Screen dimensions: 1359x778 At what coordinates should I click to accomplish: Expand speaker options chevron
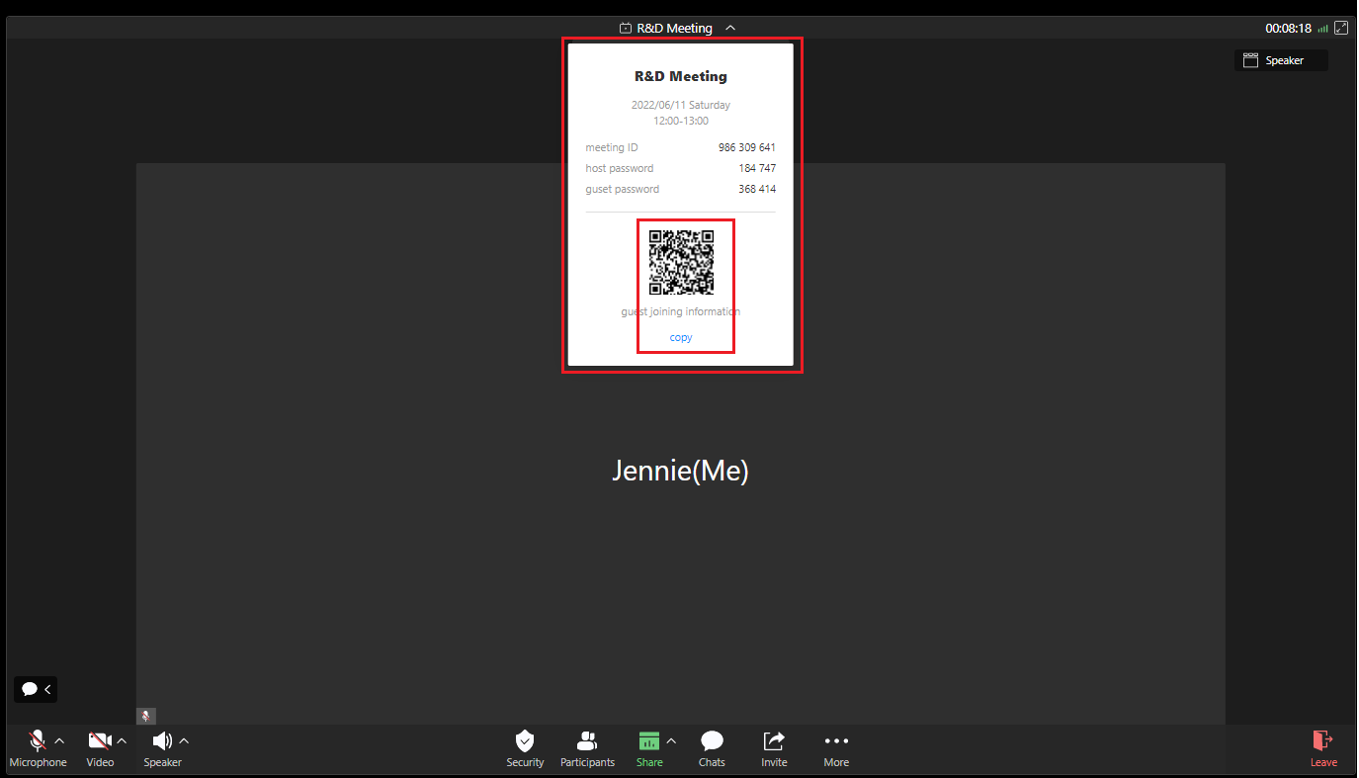tap(184, 740)
